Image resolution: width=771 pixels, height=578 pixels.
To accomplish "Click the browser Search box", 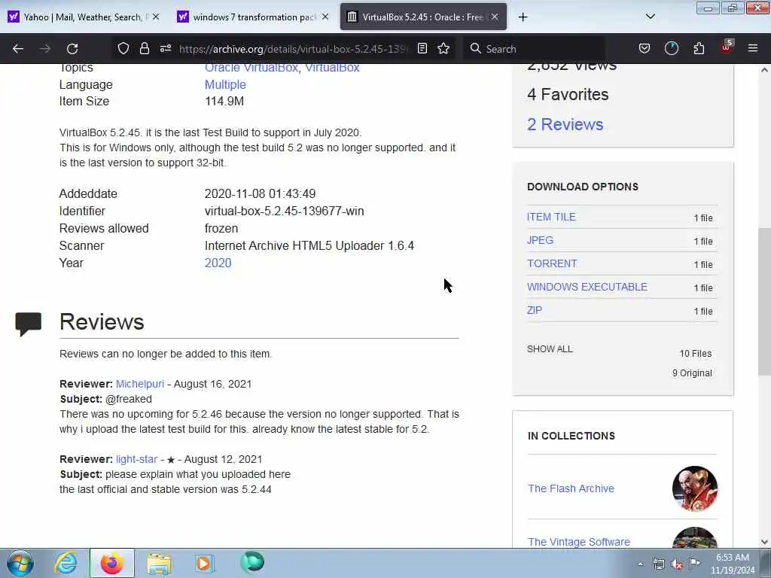I will click(x=535, y=49).
